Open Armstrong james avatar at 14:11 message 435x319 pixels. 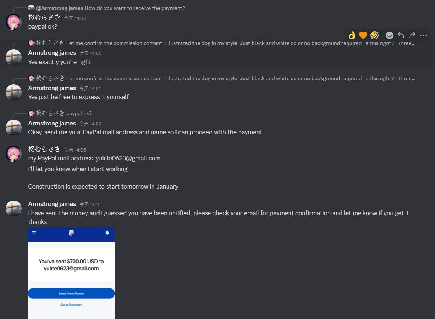point(14,209)
